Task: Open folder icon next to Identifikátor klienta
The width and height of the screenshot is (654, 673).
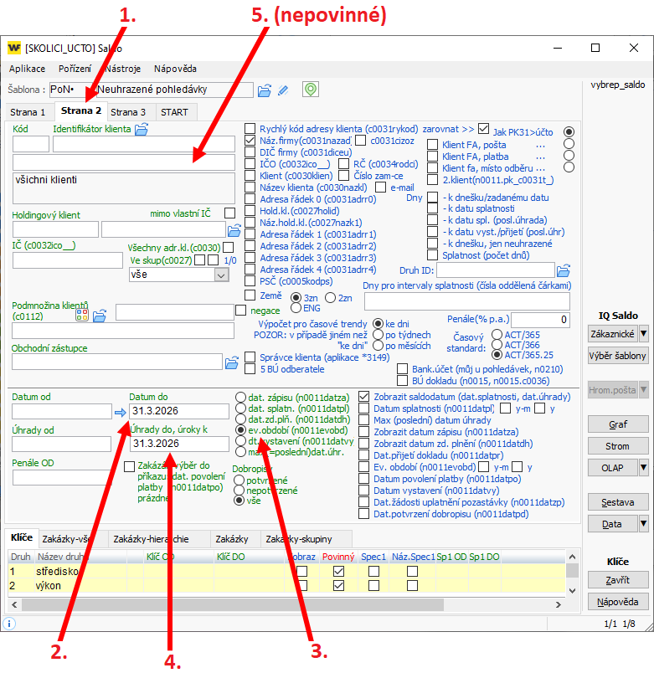Action: pyautogui.click(x=141, y=129)
